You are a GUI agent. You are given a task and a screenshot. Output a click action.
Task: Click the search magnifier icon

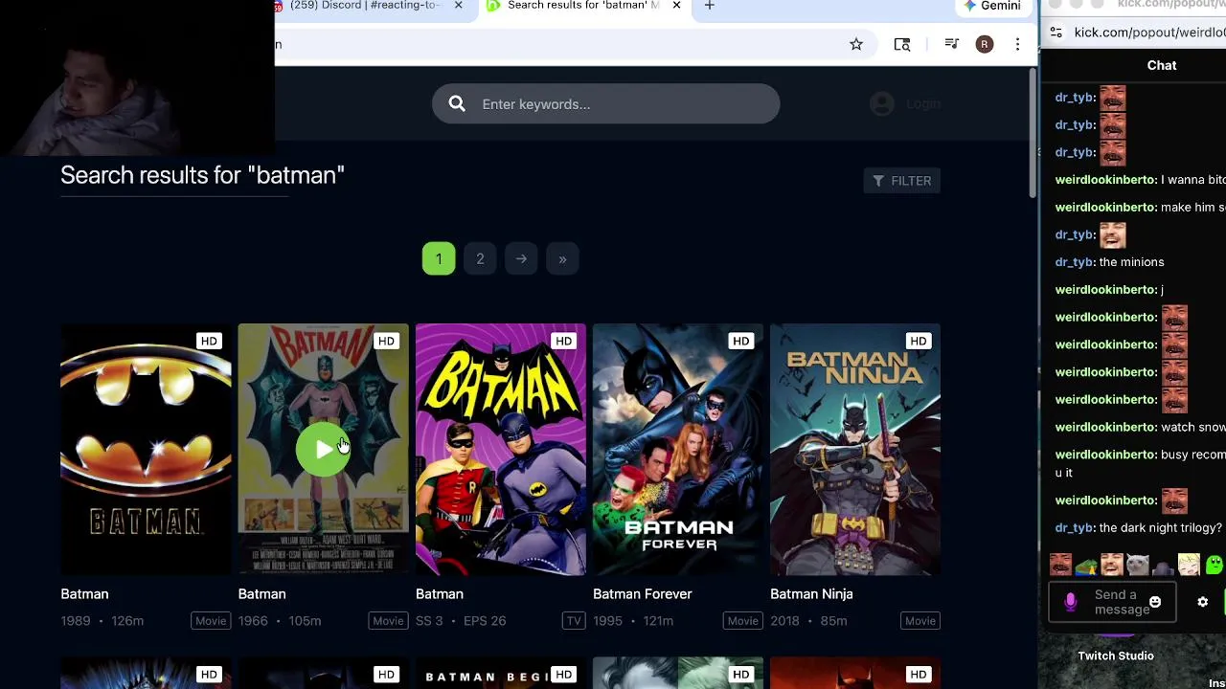pos(457,104)
